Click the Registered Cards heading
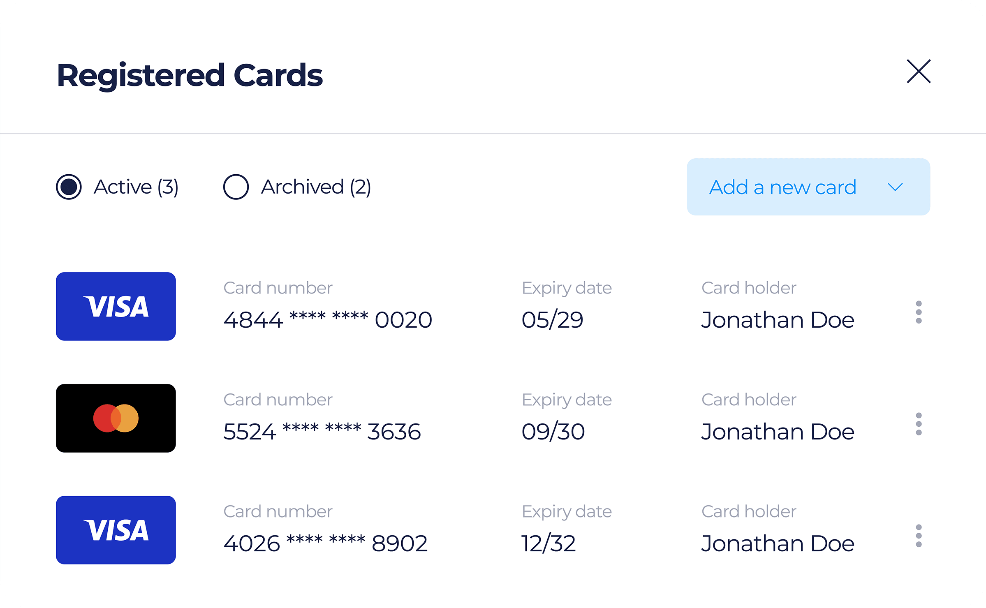 pos(190,75)
